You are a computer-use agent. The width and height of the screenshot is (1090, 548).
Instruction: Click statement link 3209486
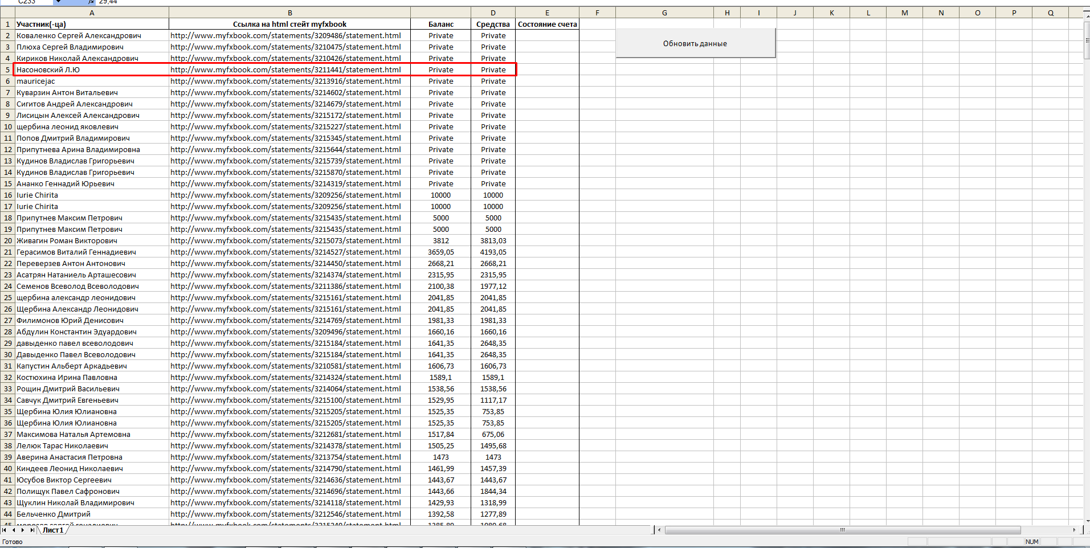click(x=289, y=35)
